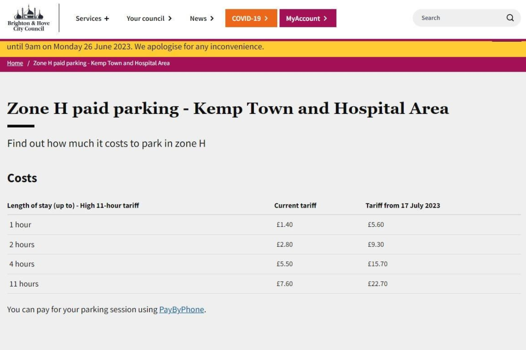Open the PayByPhone link
Screen dimensions: 526x350
point(181,310)
